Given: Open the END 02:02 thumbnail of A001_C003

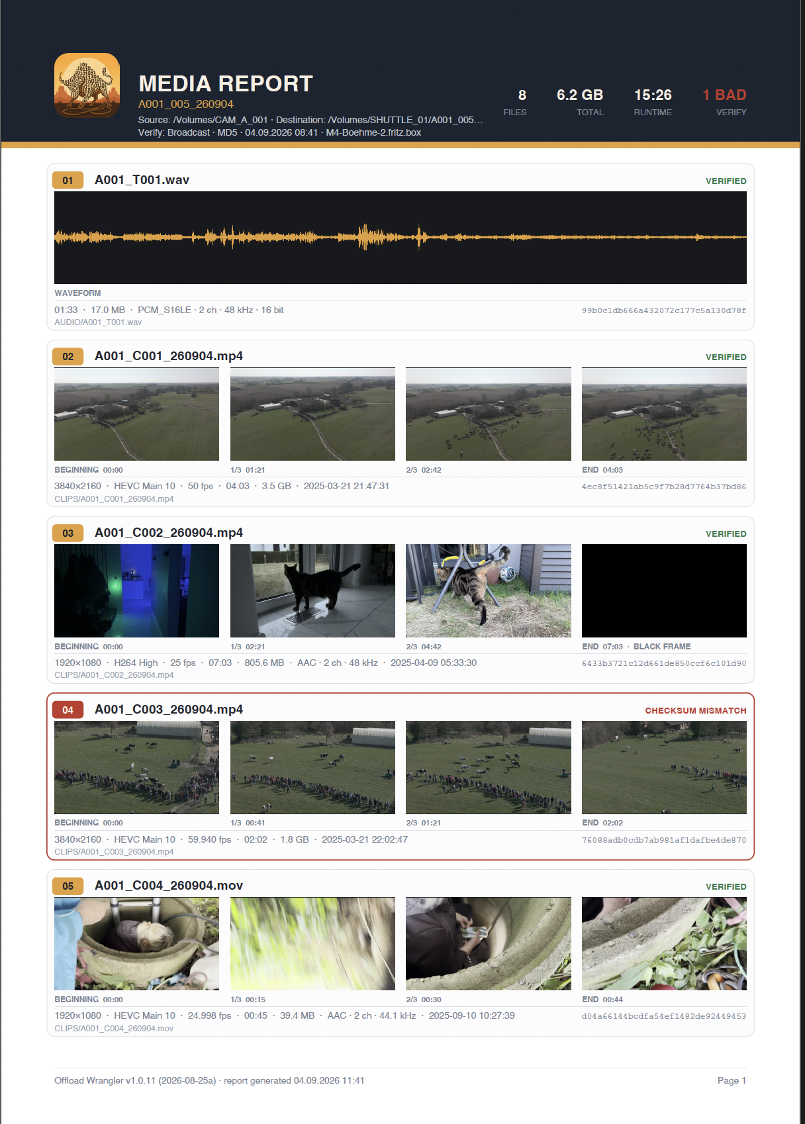Looking at the screenshot, I should click(664, 767).
